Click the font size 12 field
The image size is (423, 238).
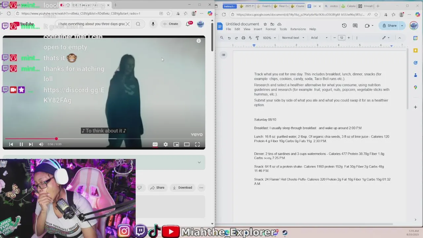click(341, 38)
